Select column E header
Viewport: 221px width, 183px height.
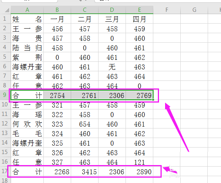(x=139, y=10)
